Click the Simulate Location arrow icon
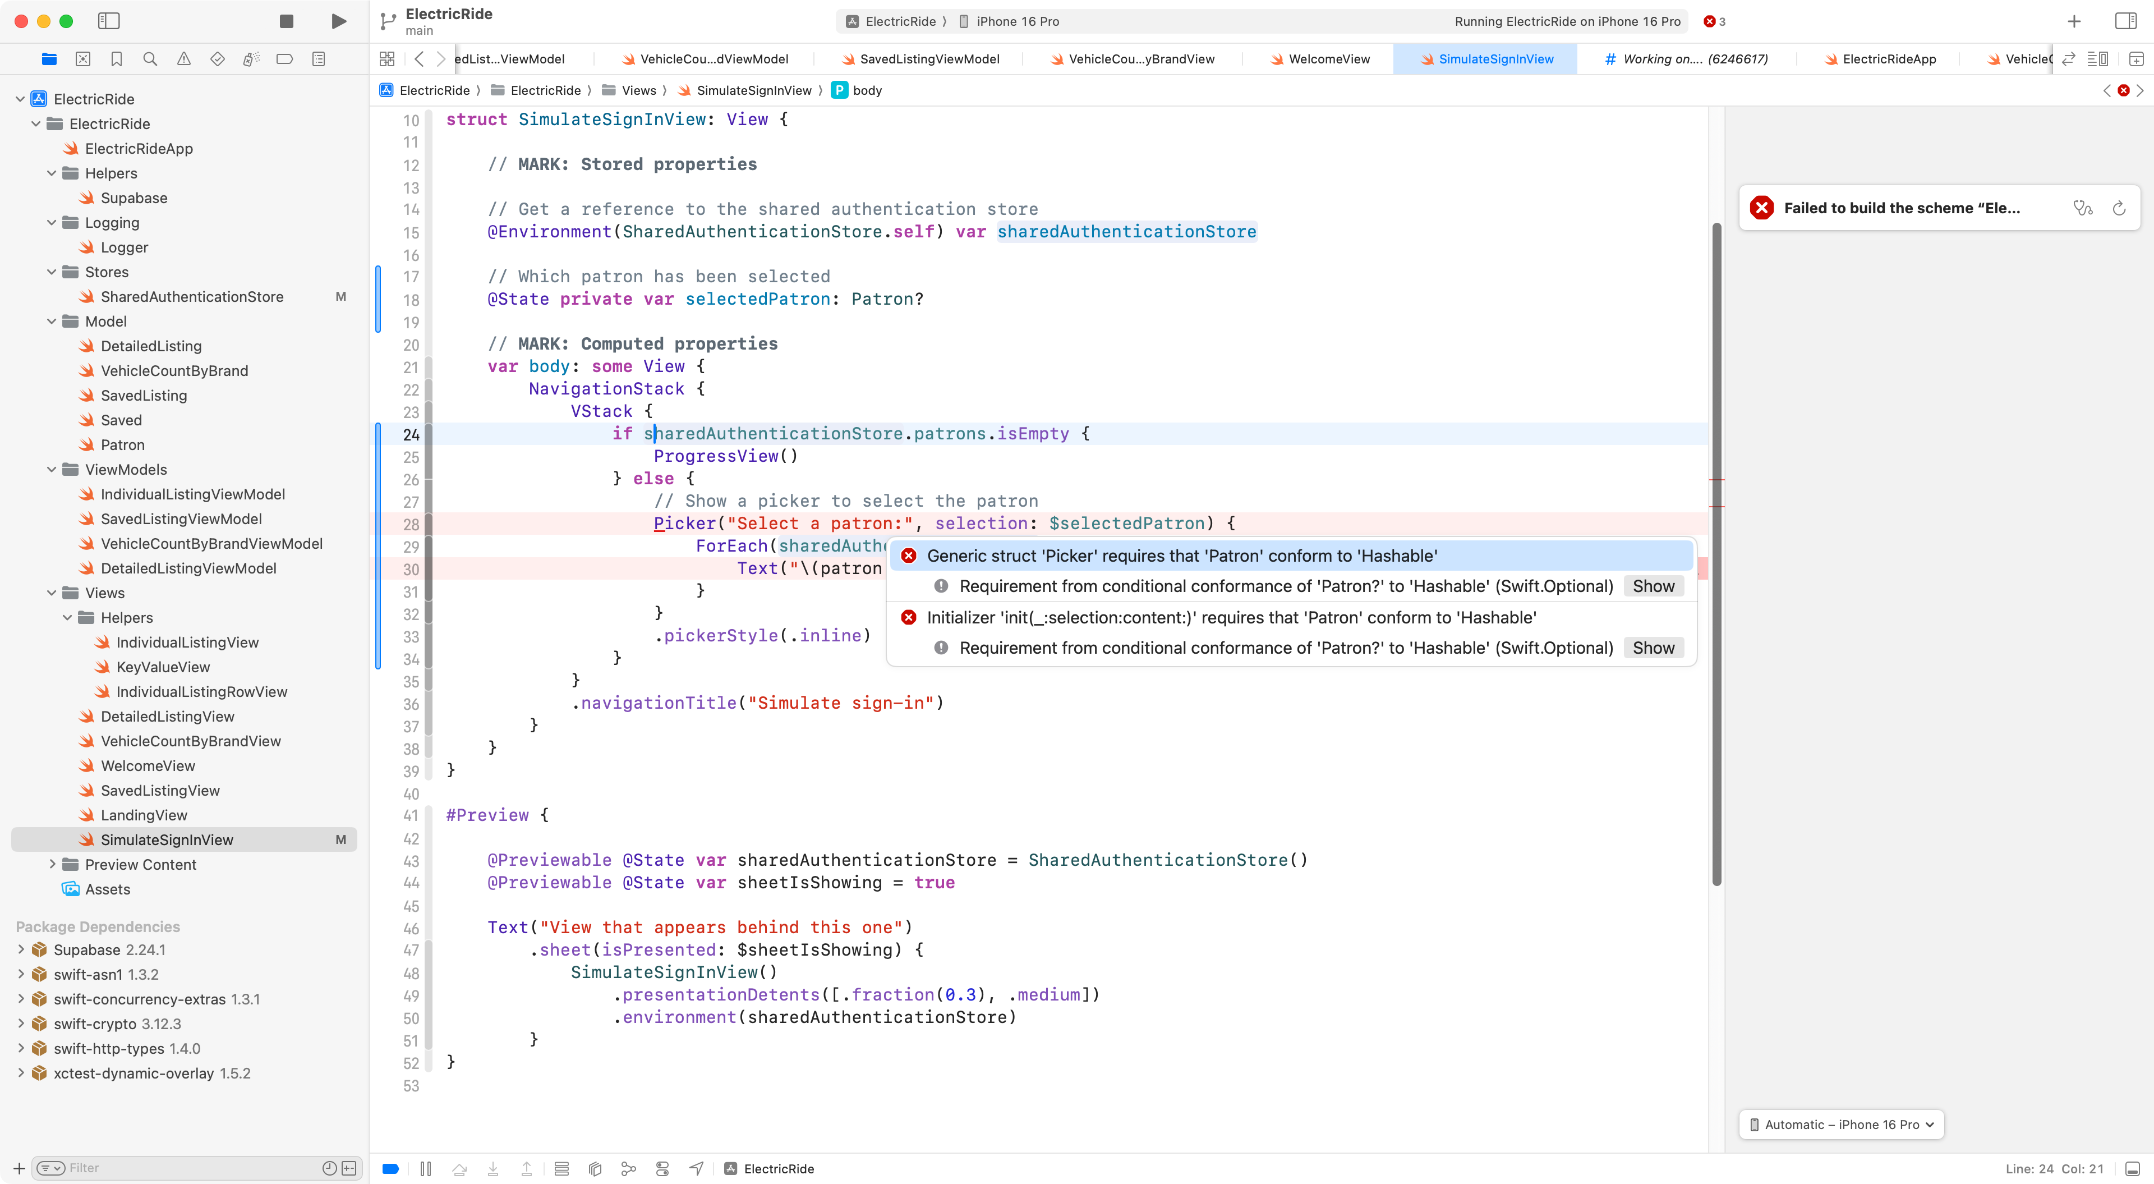Viewport: 2154px width, 1184px height. (x=696, y=1169)
